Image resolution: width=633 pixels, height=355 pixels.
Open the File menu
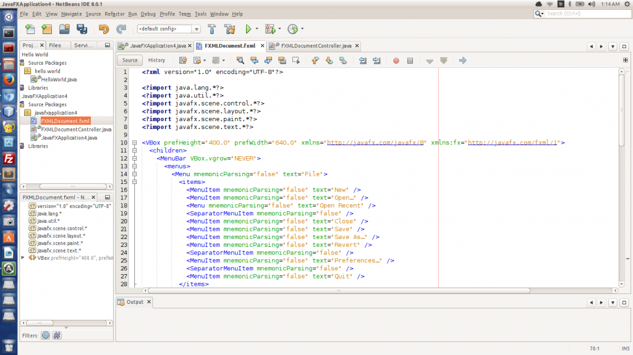[x=24, y=14]
